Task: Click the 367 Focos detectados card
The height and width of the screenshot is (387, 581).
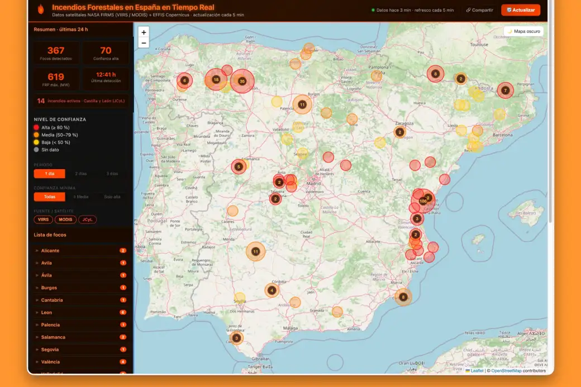Action: click(56, 52)
